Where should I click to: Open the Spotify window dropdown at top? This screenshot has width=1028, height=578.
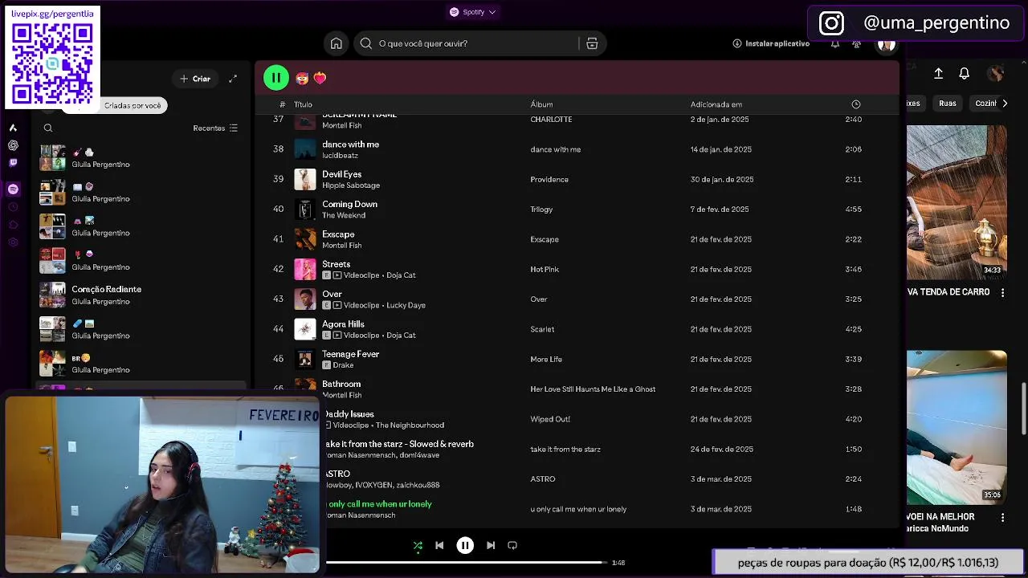point(473,12)
